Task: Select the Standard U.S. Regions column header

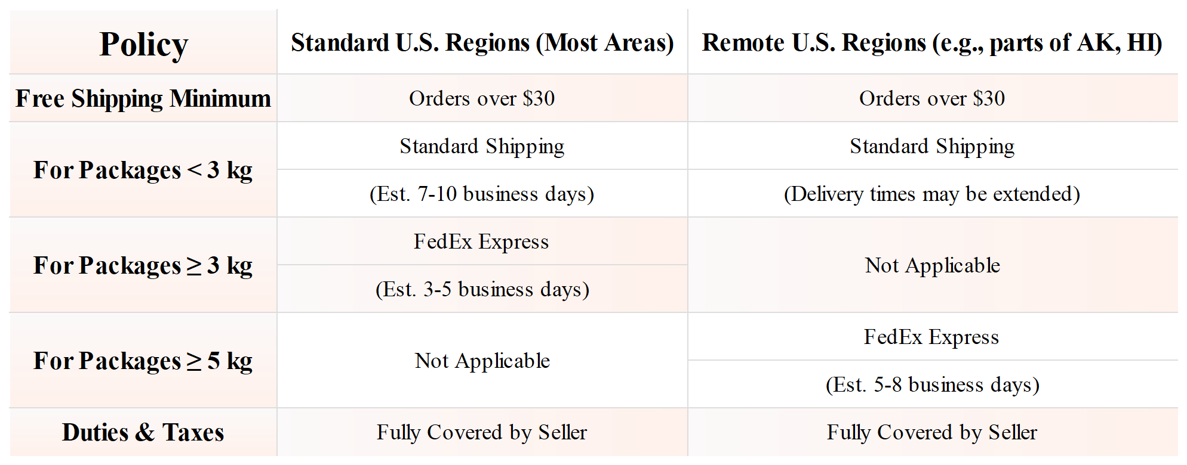Action: point(482,43)
